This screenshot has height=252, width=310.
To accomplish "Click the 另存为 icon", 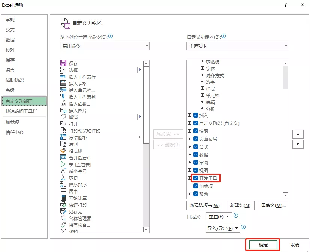I will [x=63, y=212].
